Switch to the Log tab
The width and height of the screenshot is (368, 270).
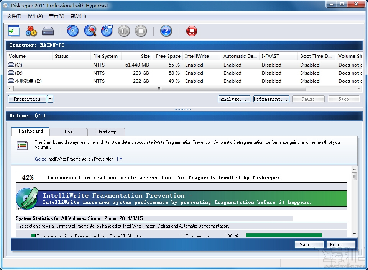[x=68, y=132]
